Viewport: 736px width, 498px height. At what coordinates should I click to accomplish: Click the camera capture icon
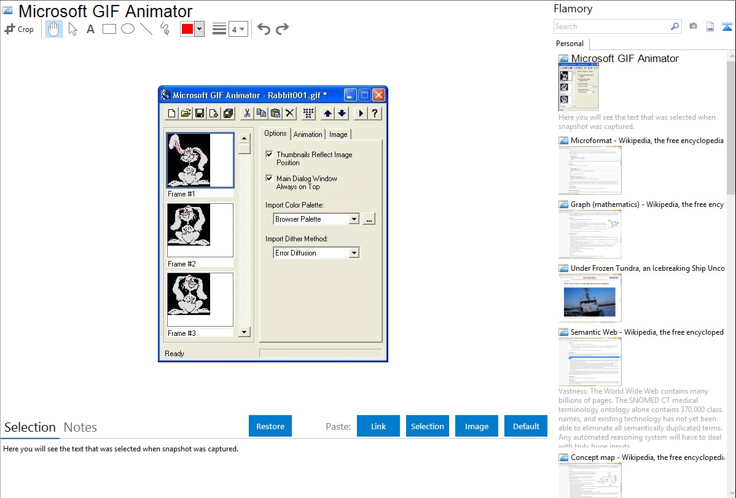point(693,26)
